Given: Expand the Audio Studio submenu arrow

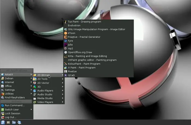Looking at the screenshot, I should (x=62, y=94).
